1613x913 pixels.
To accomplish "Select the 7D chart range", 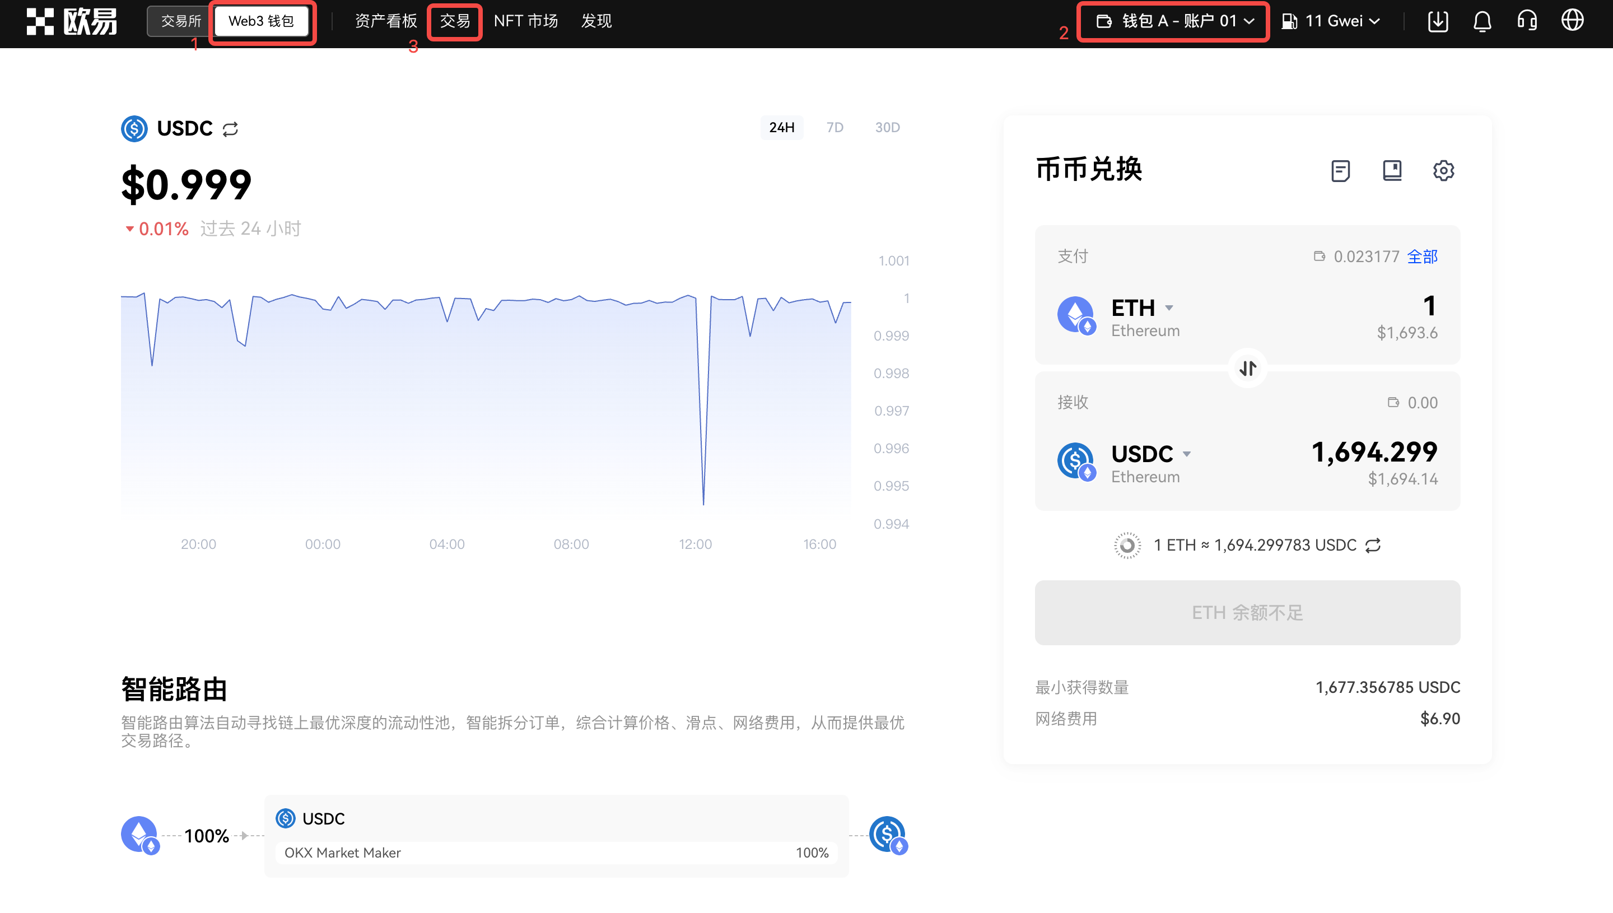I will (x=835, y=128).
